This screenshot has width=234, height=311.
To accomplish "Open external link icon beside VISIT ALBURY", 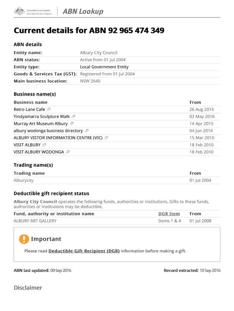I will click(x=44, y=145).
